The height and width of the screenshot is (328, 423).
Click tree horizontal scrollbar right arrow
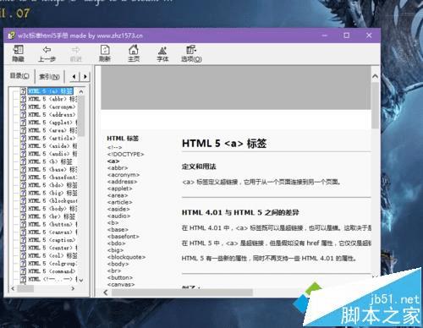(73, 288)
